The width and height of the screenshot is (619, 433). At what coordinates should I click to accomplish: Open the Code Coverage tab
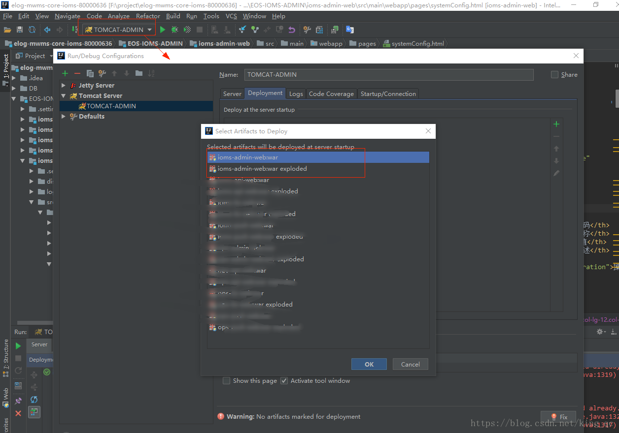(x=331, y=94)
